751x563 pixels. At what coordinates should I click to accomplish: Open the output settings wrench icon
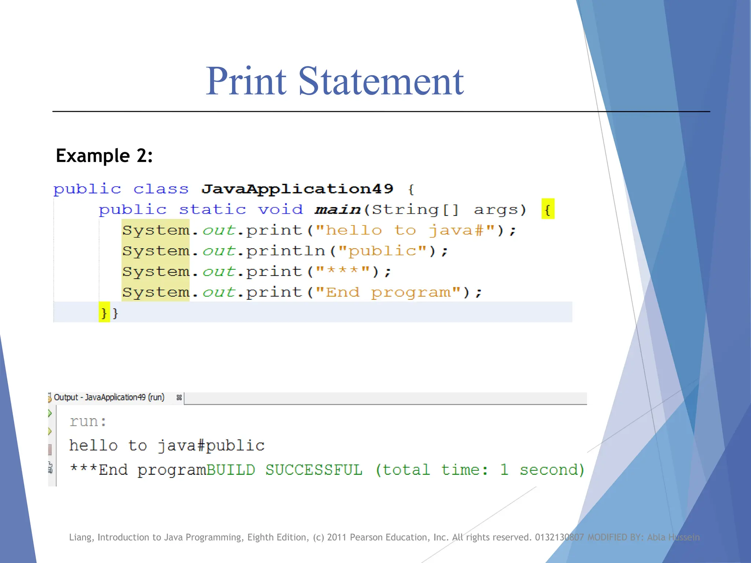pos(50,468)
